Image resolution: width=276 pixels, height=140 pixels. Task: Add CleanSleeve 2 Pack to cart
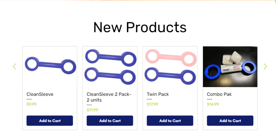coord(110,121)
